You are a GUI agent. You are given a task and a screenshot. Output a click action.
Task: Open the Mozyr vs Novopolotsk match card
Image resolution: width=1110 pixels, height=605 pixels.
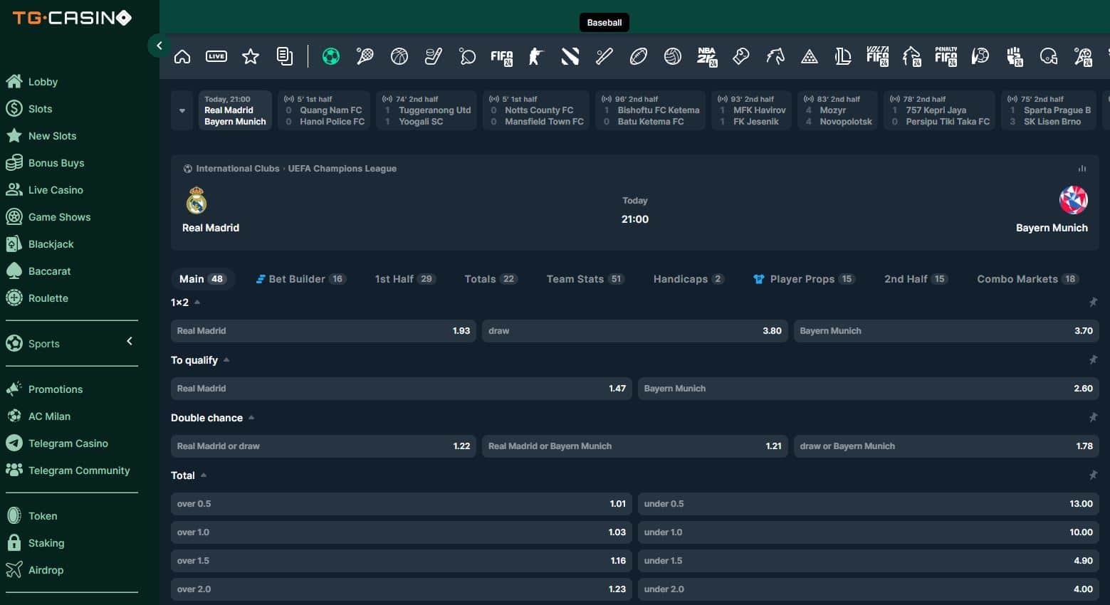[x=837, y=110]
